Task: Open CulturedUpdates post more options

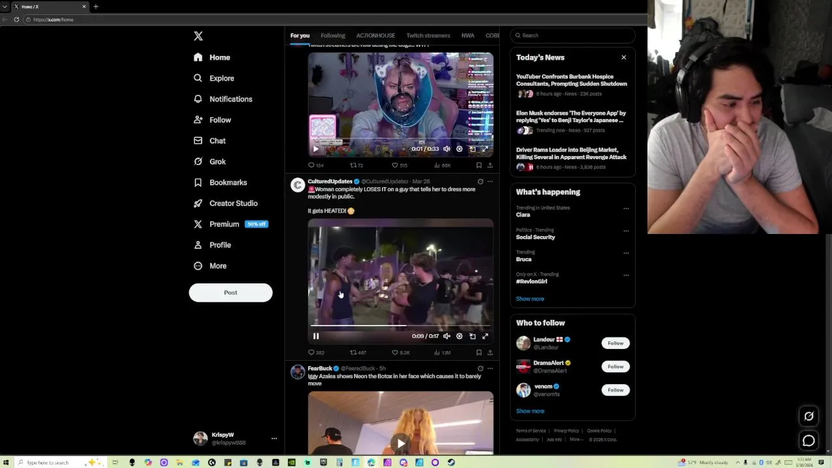Action: (490, 181)
